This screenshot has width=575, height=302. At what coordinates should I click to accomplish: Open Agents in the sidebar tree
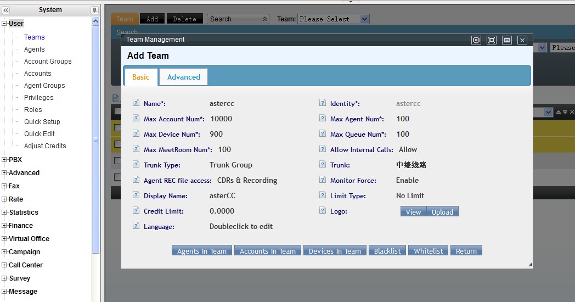click(x=35, y=49)
